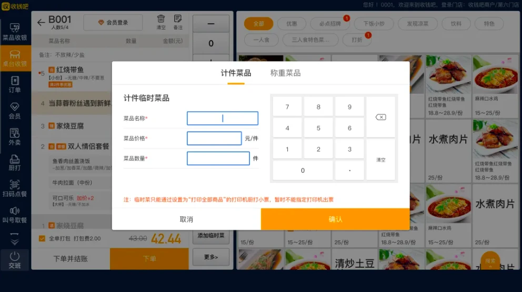The width and height of the screenshot is (522, 292).
Task: Click the floating orange search button
Action: tap(490, 261)
